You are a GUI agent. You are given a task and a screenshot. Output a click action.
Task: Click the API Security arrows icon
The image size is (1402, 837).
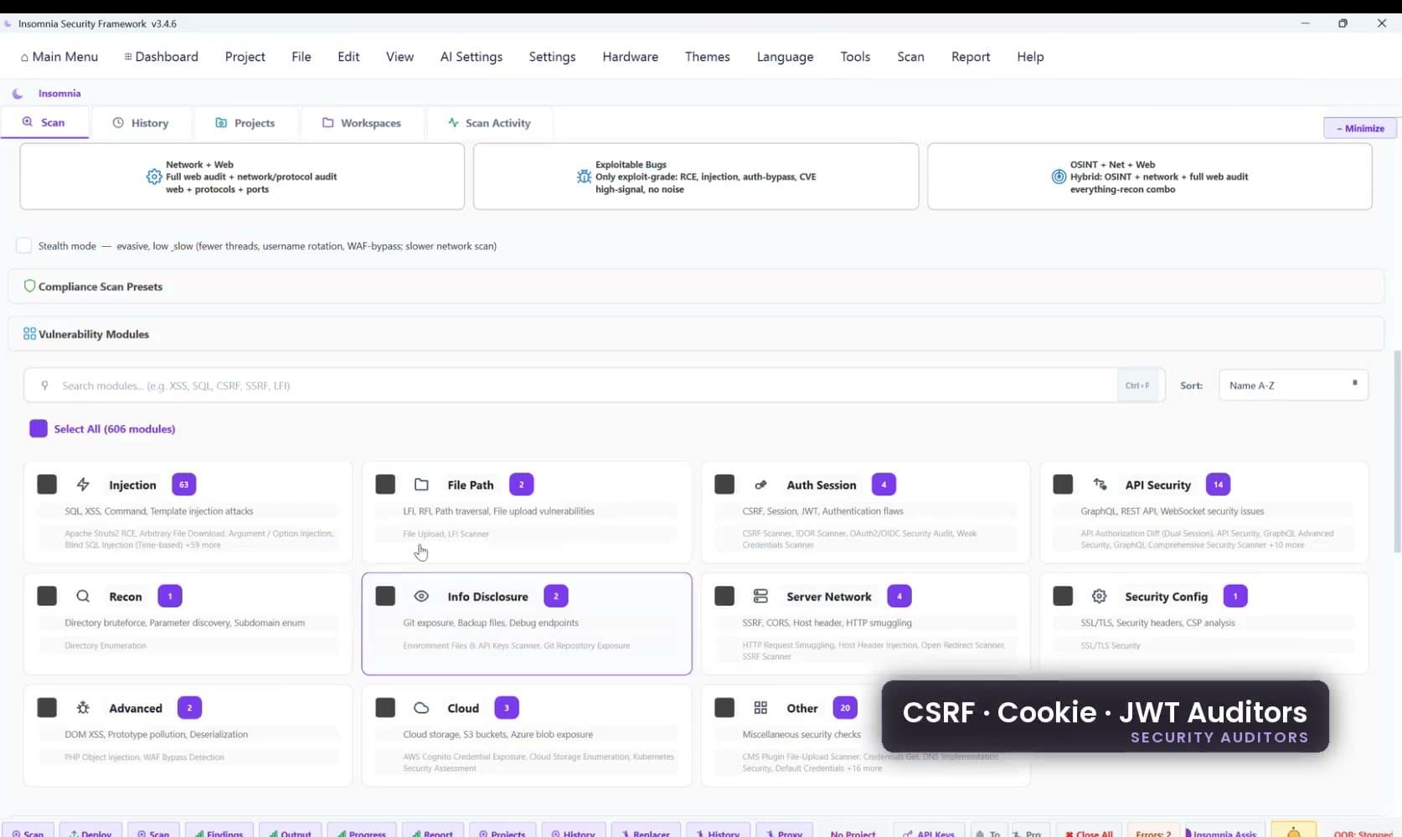(x=1099, y=485)
